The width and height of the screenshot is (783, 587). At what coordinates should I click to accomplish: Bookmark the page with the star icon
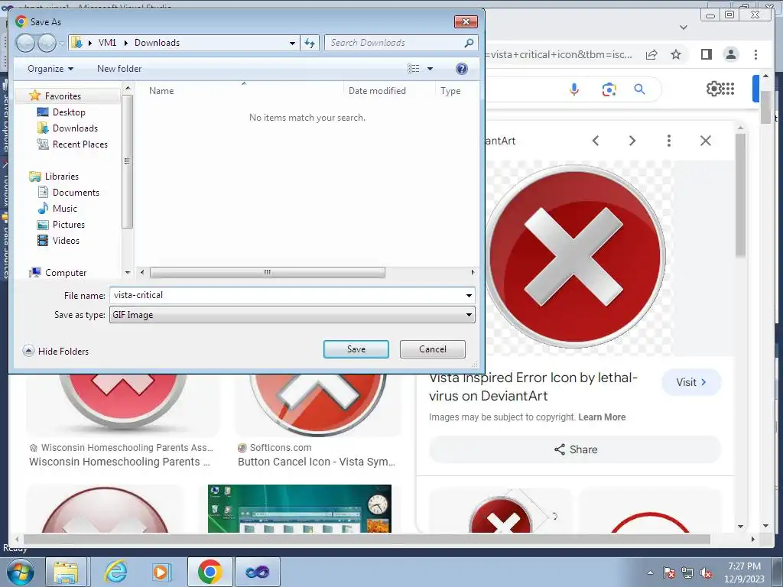(676, 54)
